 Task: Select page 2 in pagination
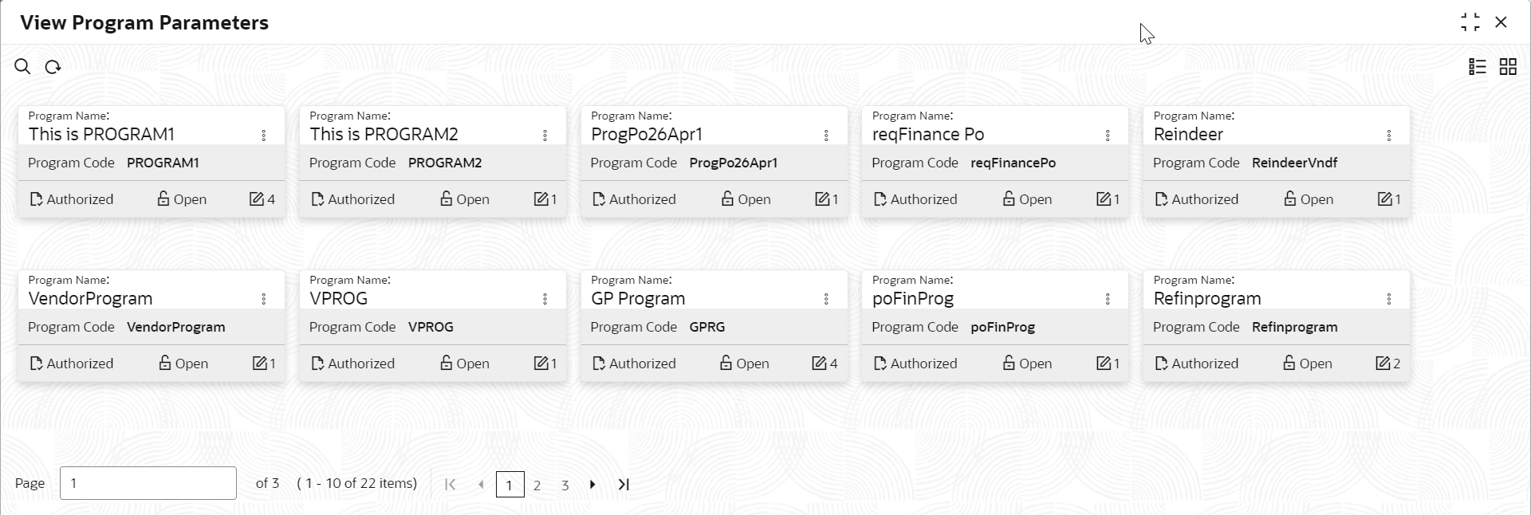537,484
